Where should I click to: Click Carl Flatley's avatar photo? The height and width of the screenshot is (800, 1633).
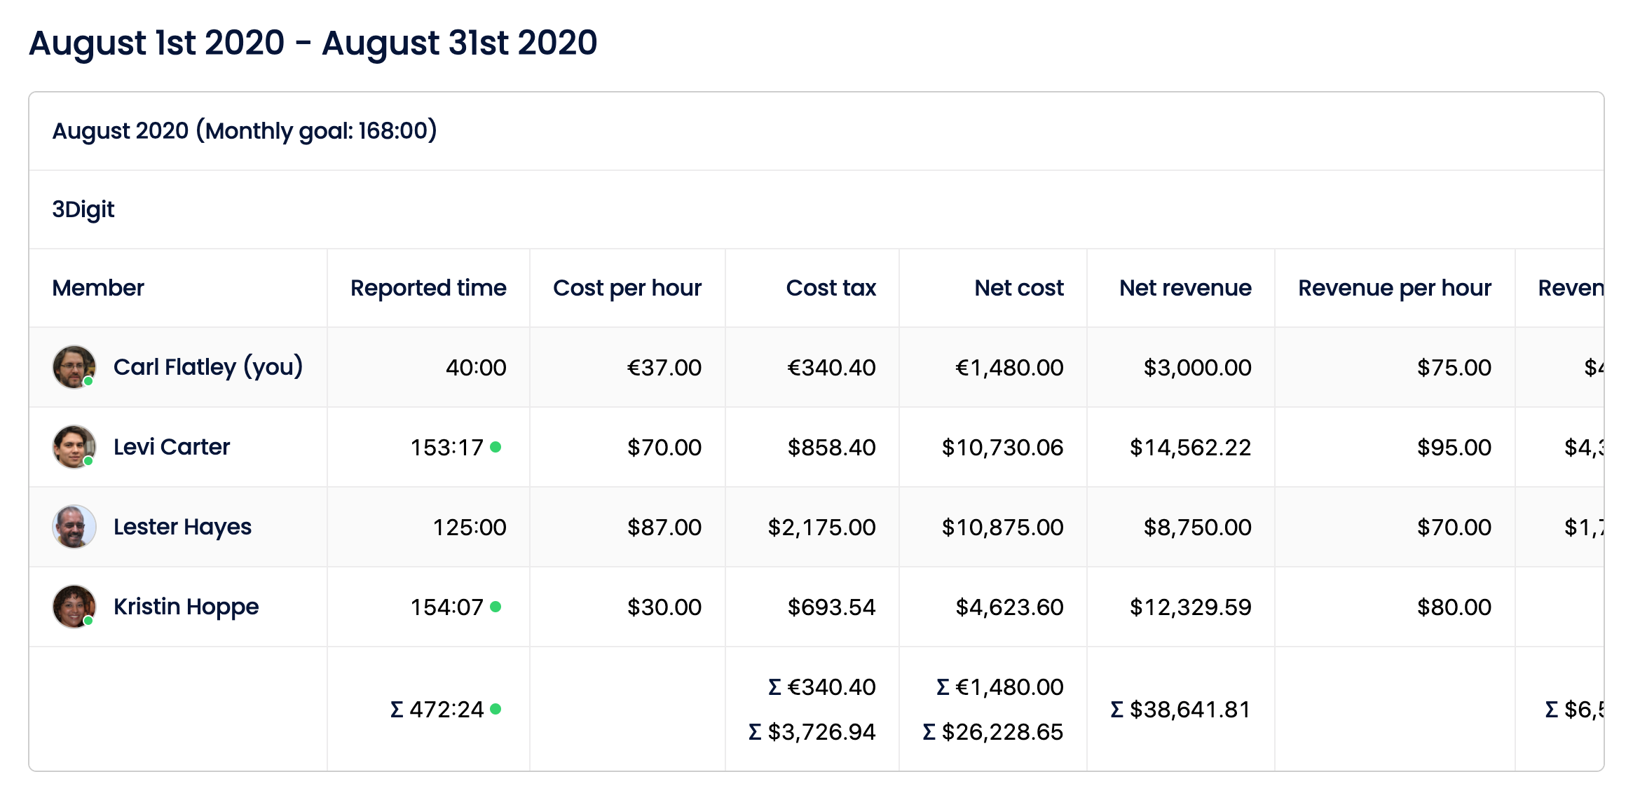[74, 366]
